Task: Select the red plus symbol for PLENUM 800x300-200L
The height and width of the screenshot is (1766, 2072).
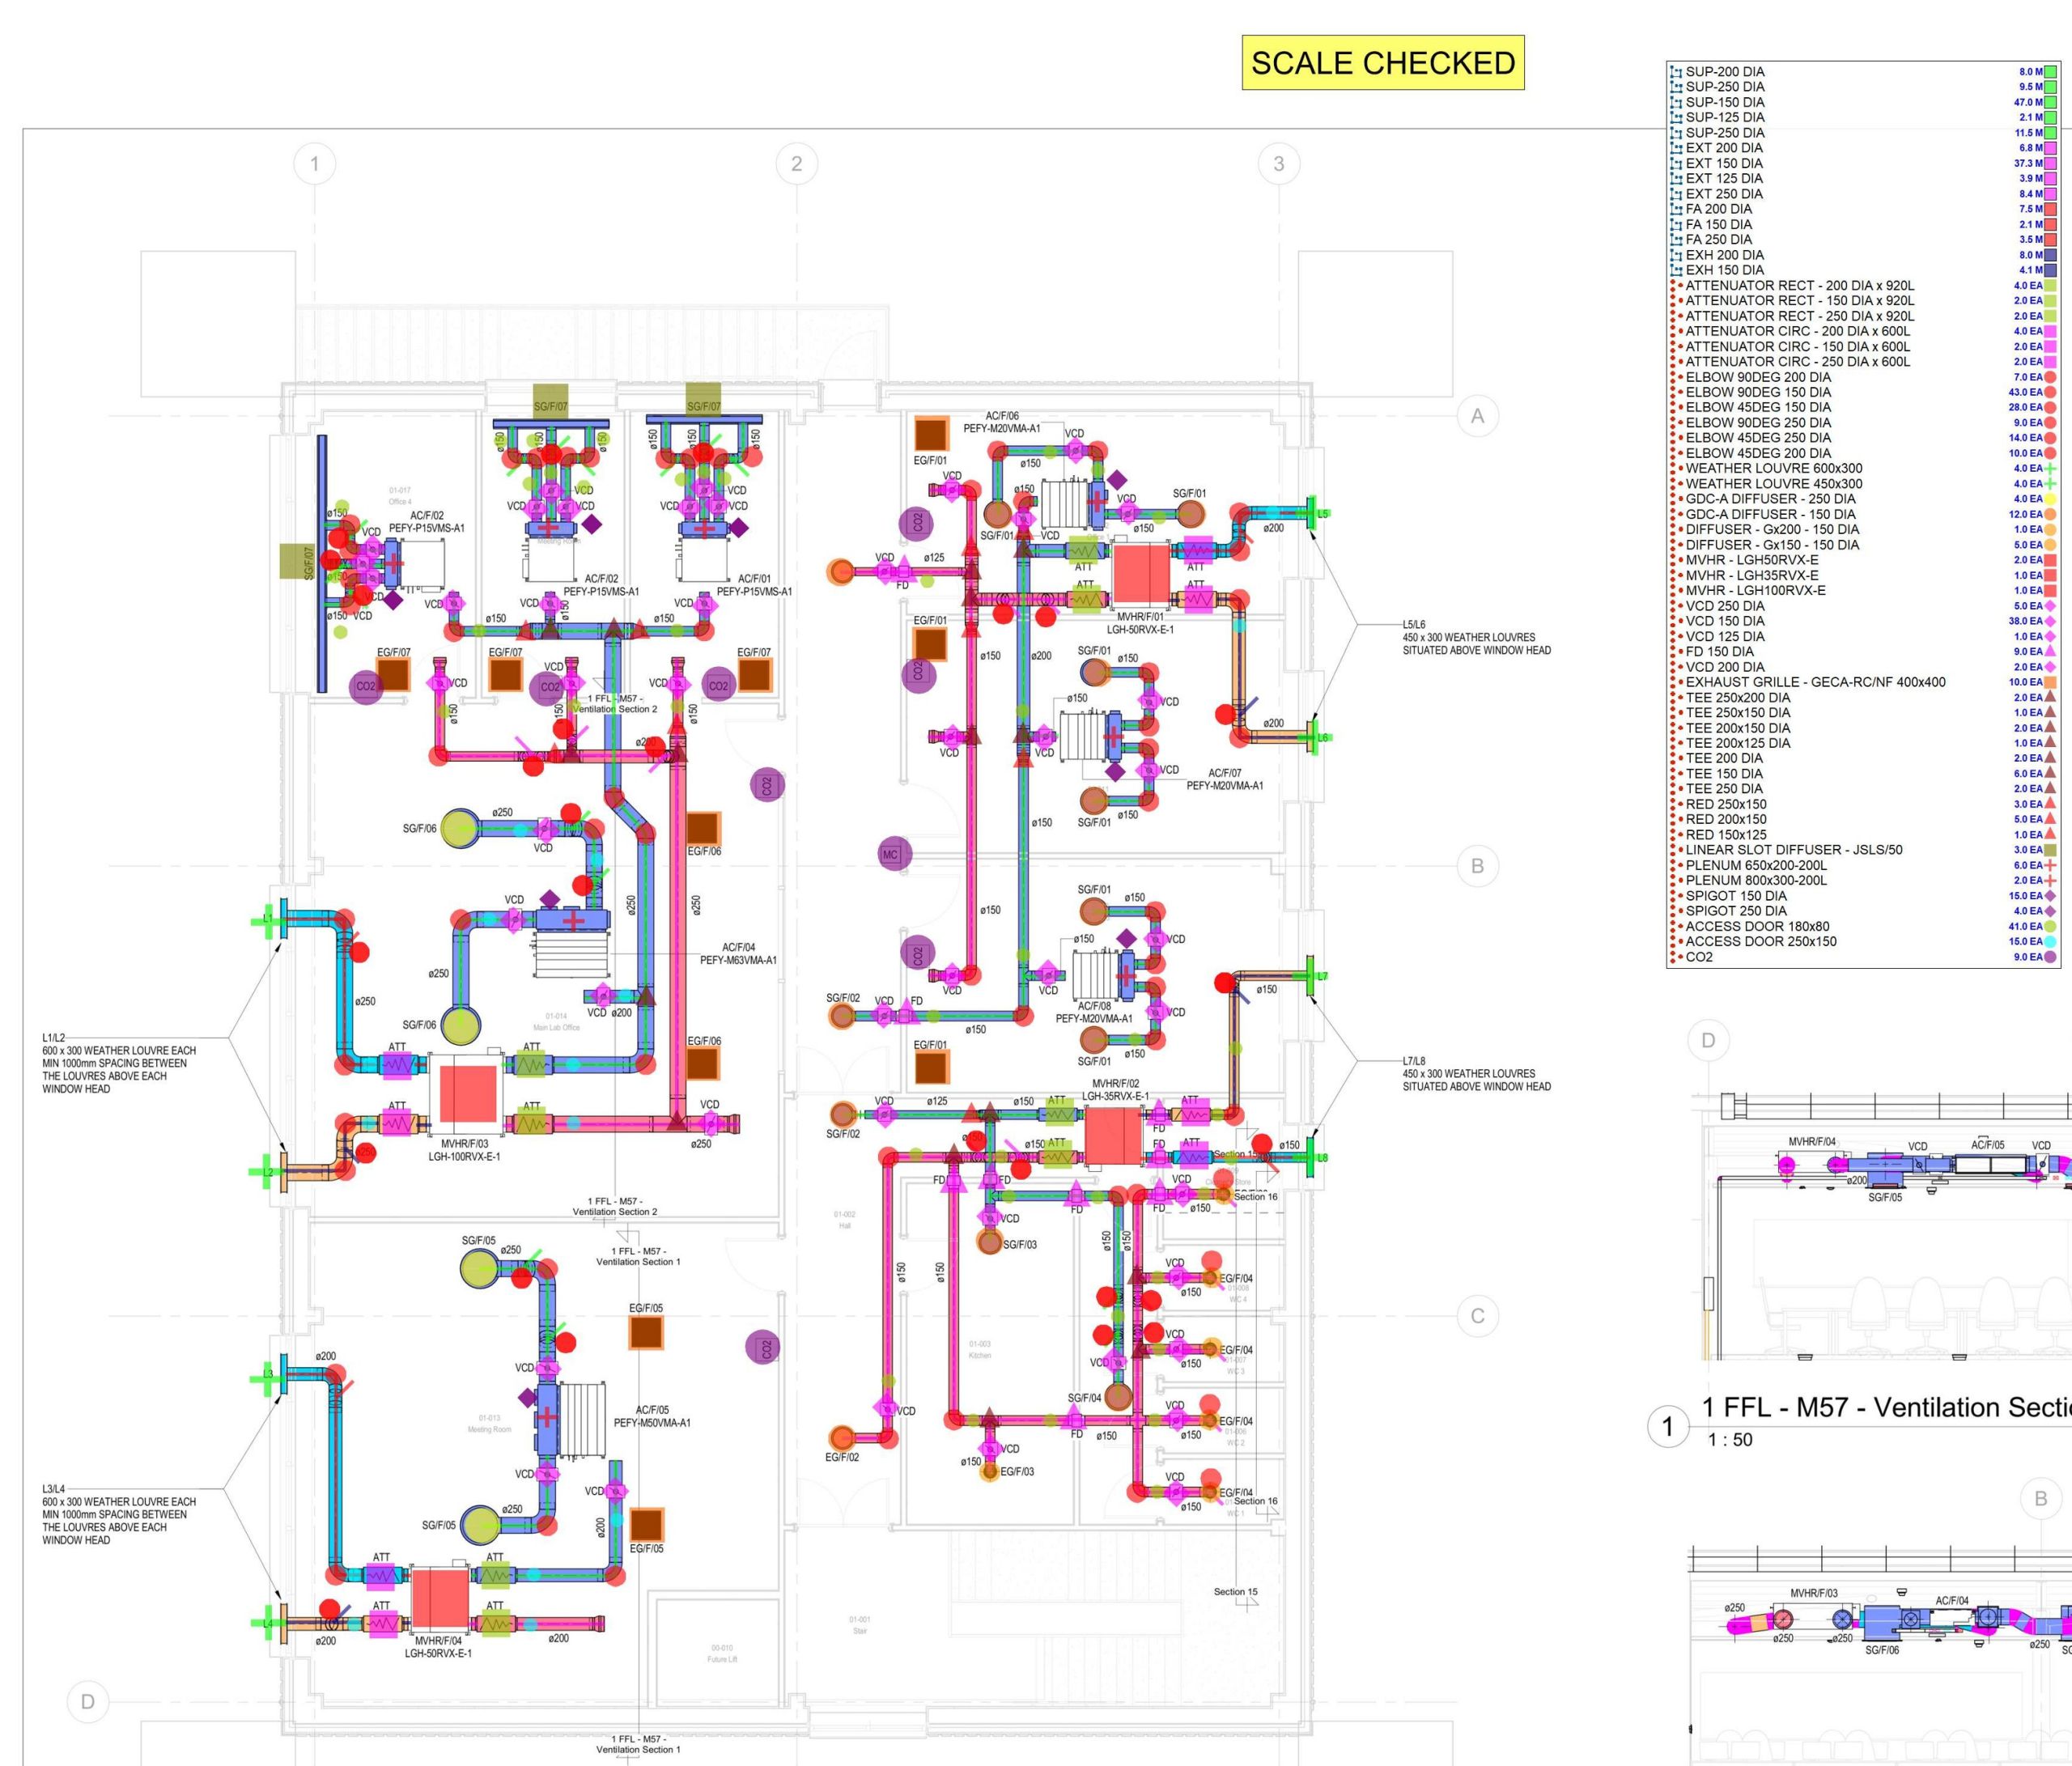Action: coord(2050,881)
